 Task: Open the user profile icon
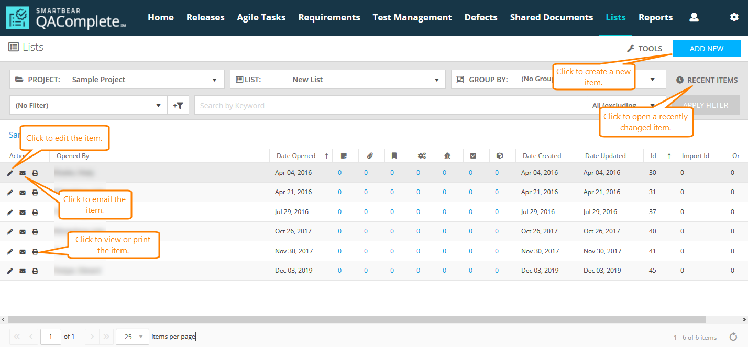click(694, 17)
